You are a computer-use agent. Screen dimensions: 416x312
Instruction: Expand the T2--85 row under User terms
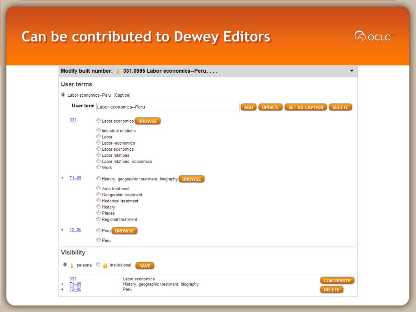tap(62, 230)
